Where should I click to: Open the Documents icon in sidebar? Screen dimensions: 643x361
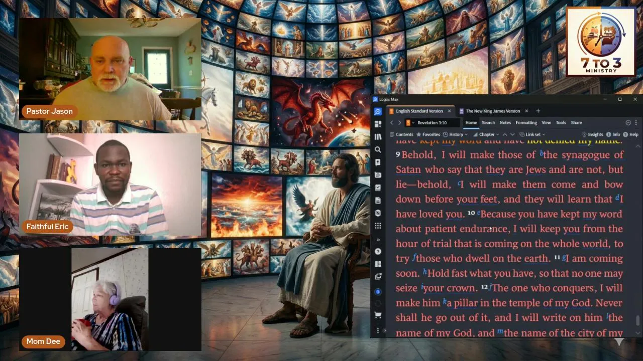pyautogui.click(x=378, y=201)
